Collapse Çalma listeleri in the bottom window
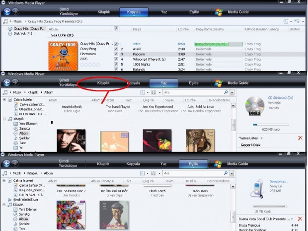Screen dimensions: 308x231 (4, 180)
